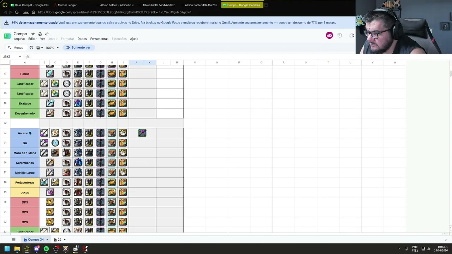Check the cloud document status icon
Image resolution: width=452 pixels, height=254 pixels.
(x=47, y=34)
